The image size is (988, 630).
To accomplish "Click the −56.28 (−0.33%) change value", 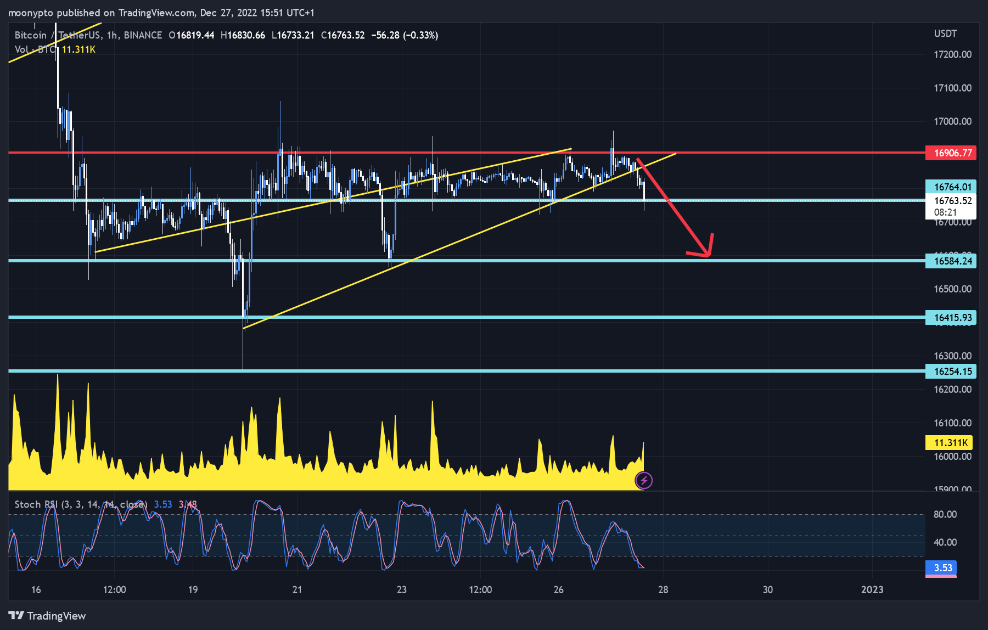I will 405,35.
